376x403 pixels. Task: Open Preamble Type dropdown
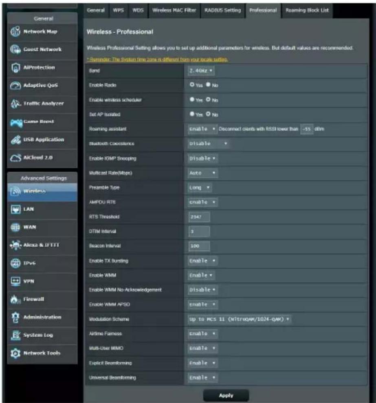point(200,188)
